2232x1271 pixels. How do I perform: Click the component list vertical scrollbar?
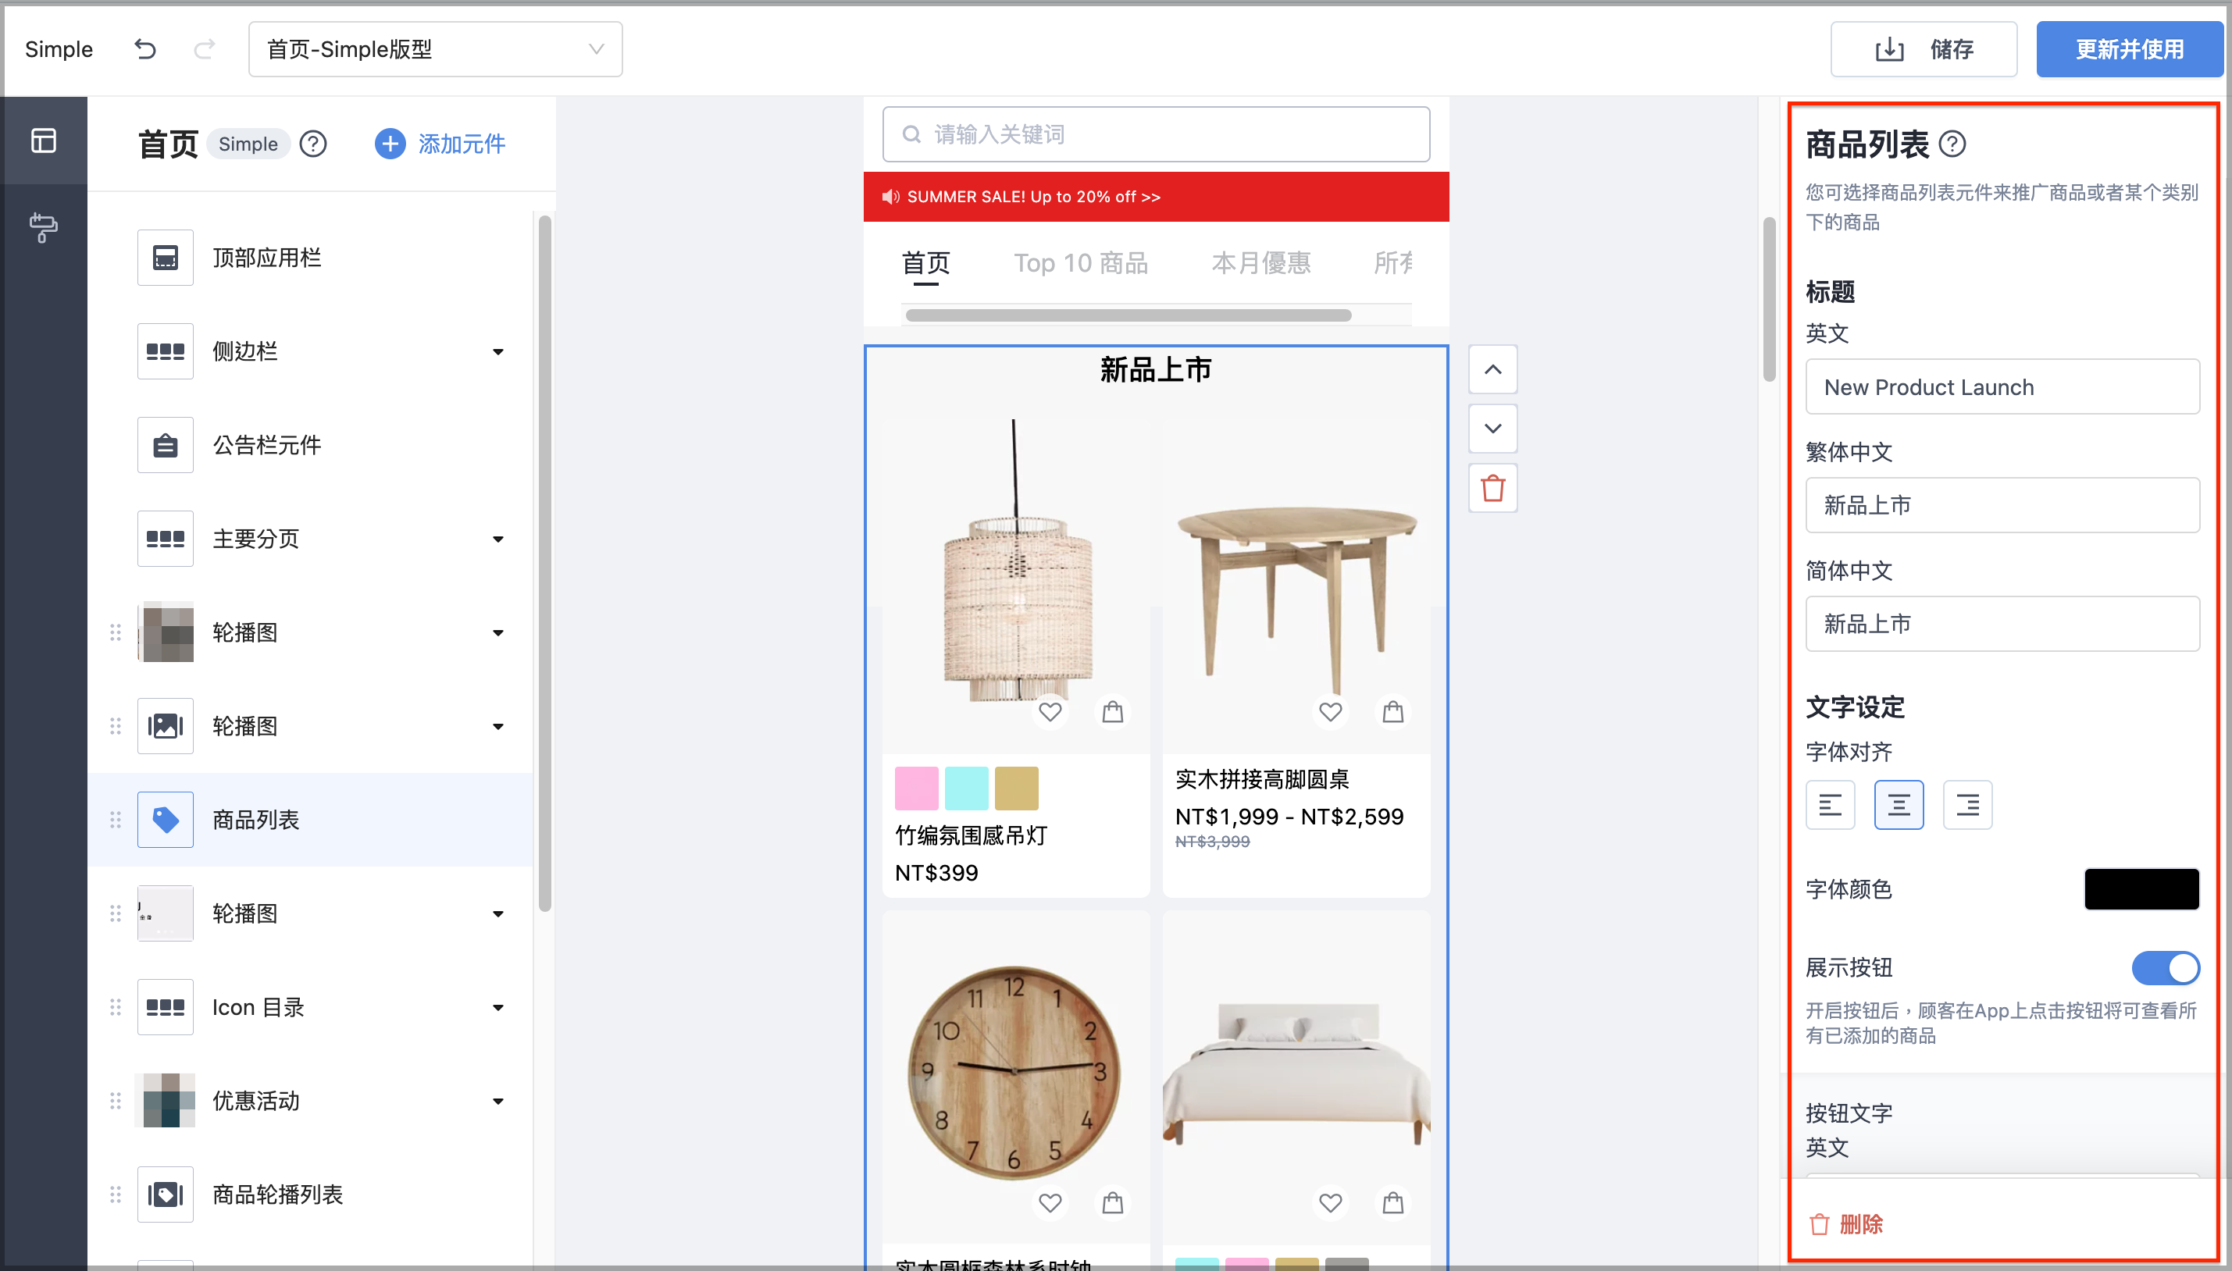pos(545,563)
